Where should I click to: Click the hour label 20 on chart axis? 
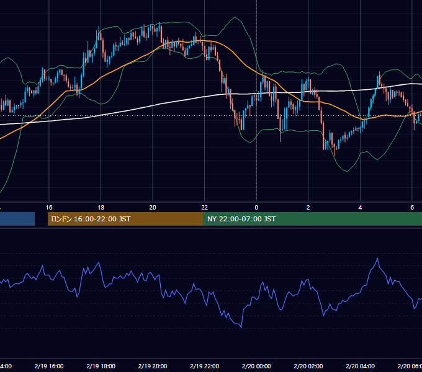(x=153, y=208)
